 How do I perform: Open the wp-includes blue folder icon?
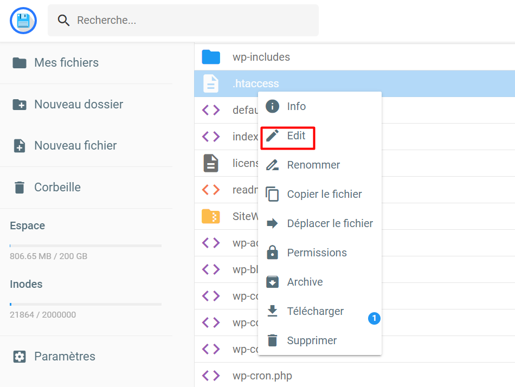(x=211, y=56)
